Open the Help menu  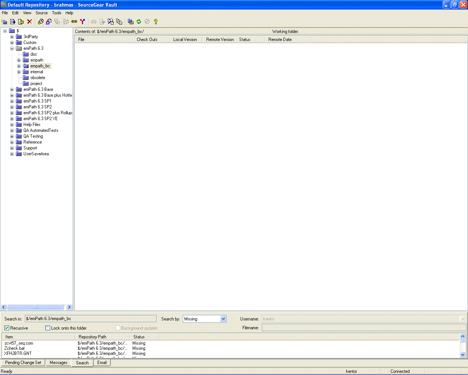click(69, 13)
